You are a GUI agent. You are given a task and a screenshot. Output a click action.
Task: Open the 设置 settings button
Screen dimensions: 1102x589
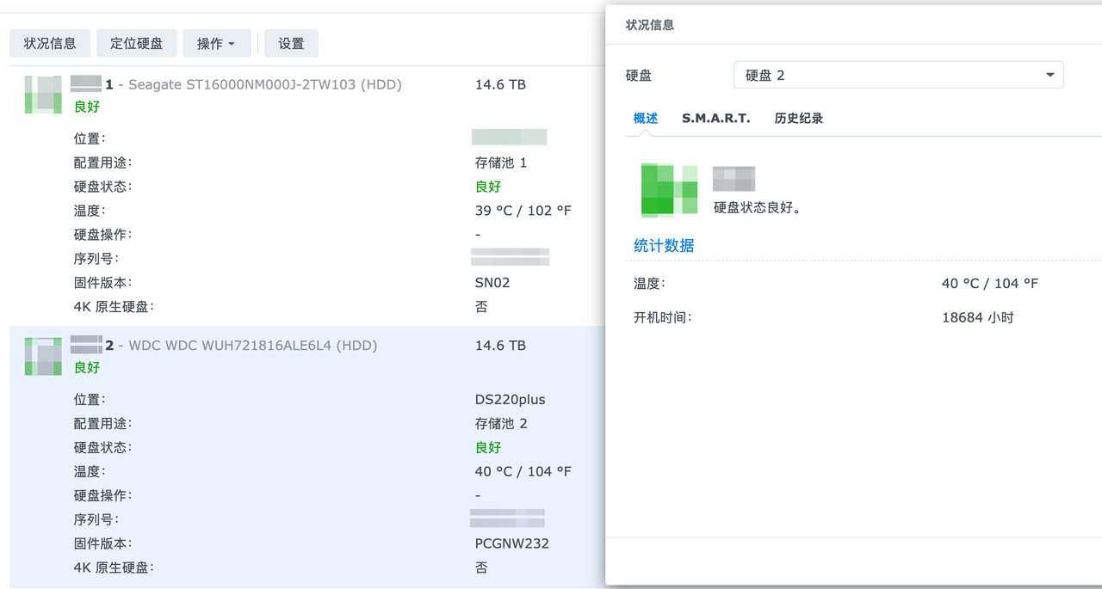291,43
